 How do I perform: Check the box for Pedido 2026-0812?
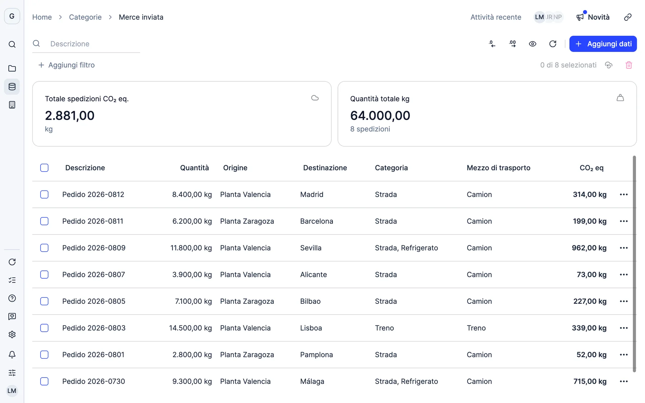tap(44, 195)
